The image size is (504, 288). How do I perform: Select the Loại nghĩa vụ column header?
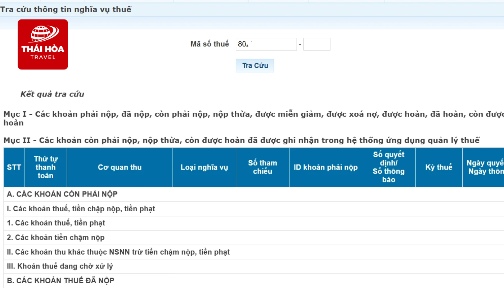(204, 167)
